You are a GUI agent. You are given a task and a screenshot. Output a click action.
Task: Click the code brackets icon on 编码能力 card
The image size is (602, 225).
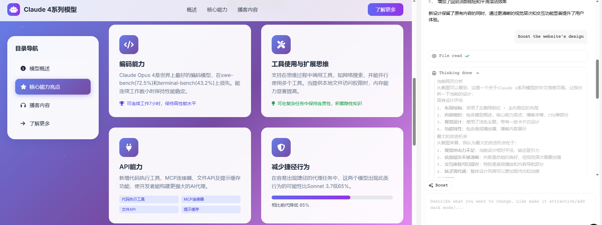coord(129,45)
